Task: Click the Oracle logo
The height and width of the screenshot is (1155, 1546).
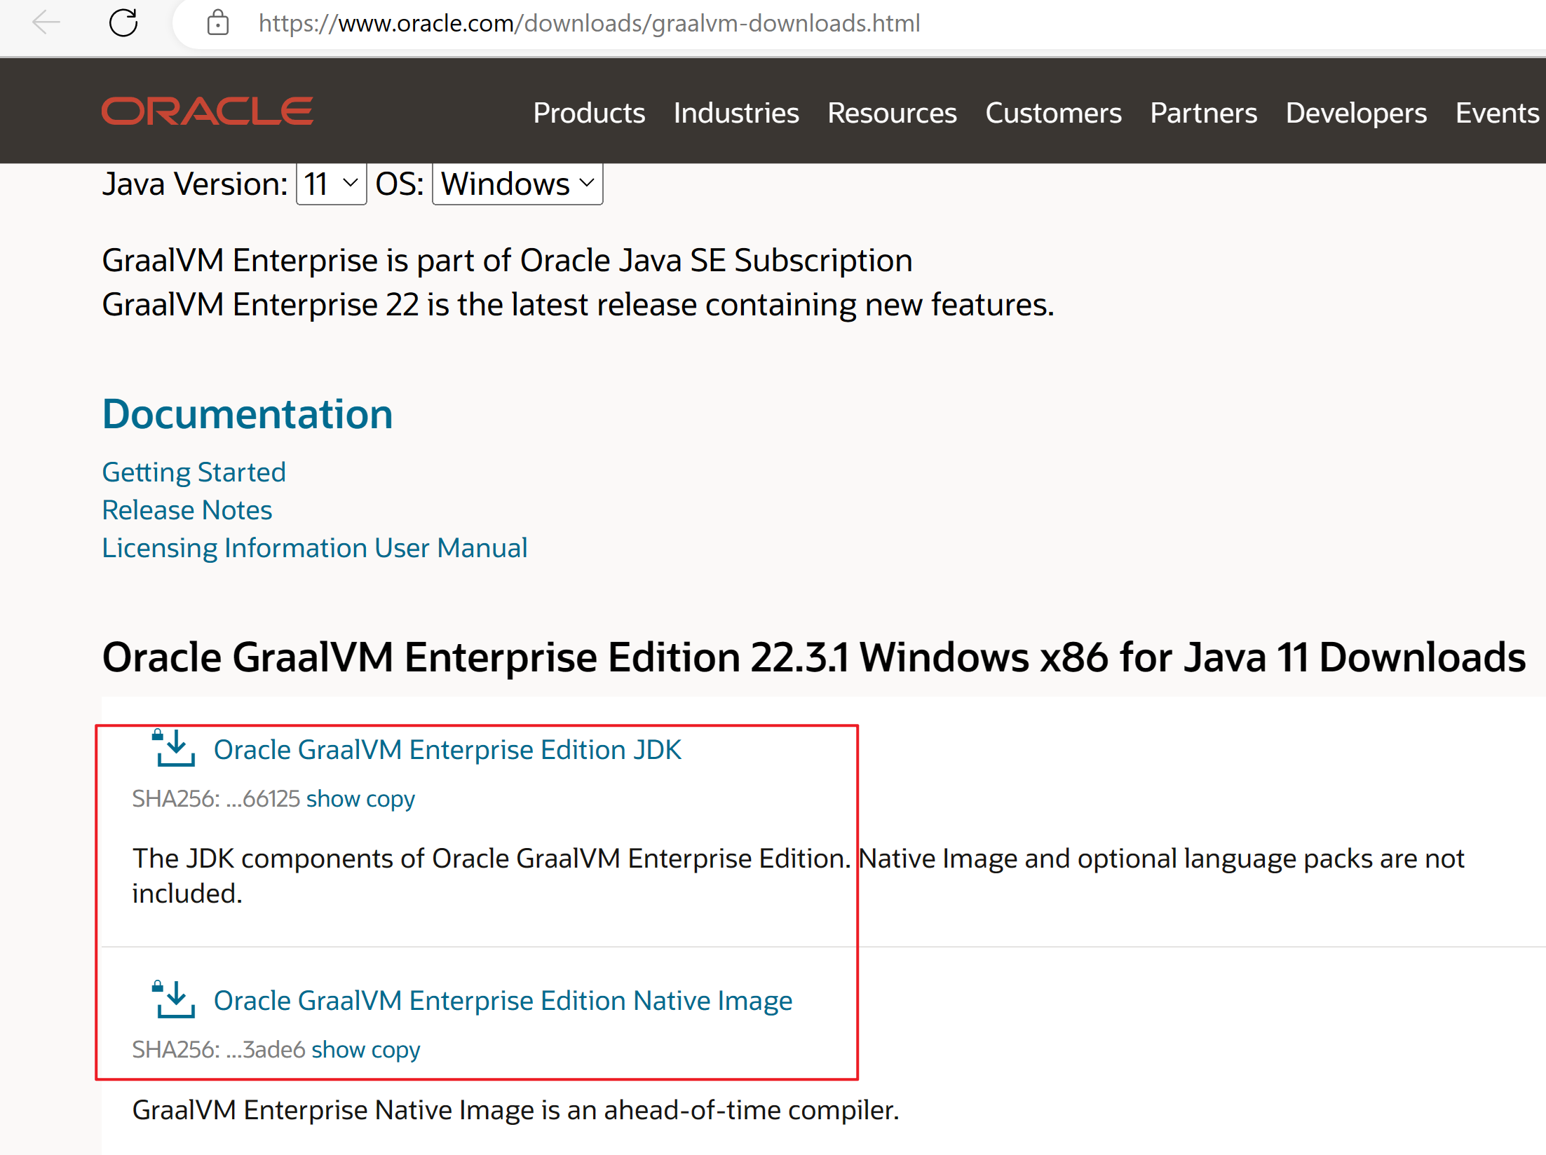Action: [207, 111]
